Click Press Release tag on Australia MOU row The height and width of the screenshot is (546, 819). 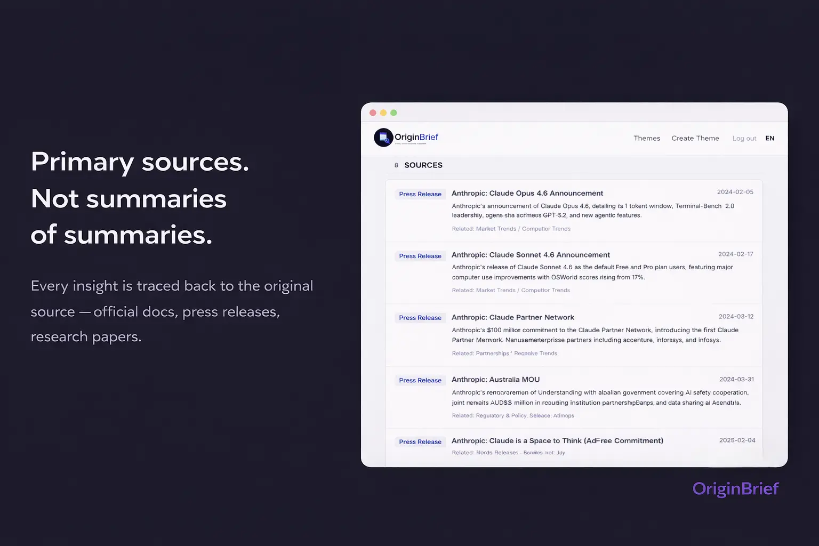420,380
